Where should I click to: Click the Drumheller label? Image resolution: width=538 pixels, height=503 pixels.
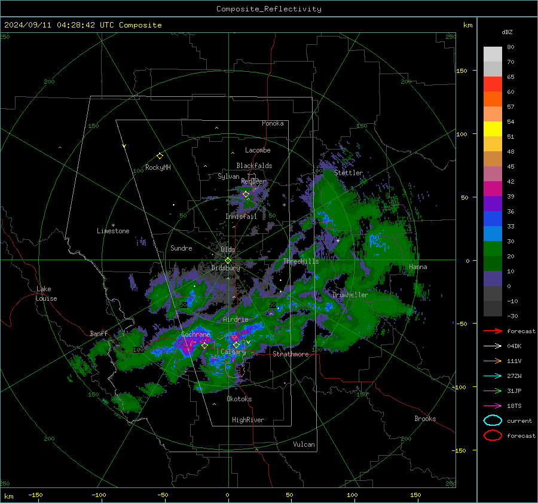pyautogui.click(x=350, y=295)
